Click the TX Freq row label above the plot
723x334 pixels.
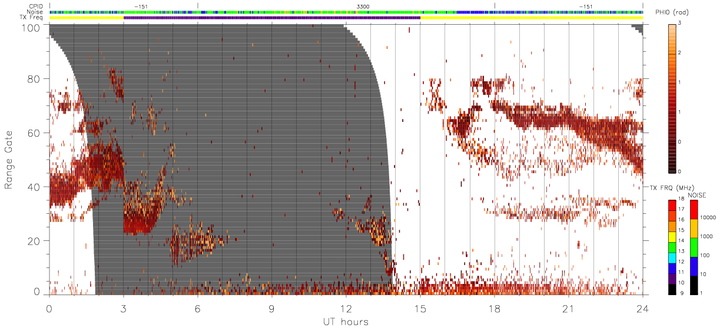32,18
